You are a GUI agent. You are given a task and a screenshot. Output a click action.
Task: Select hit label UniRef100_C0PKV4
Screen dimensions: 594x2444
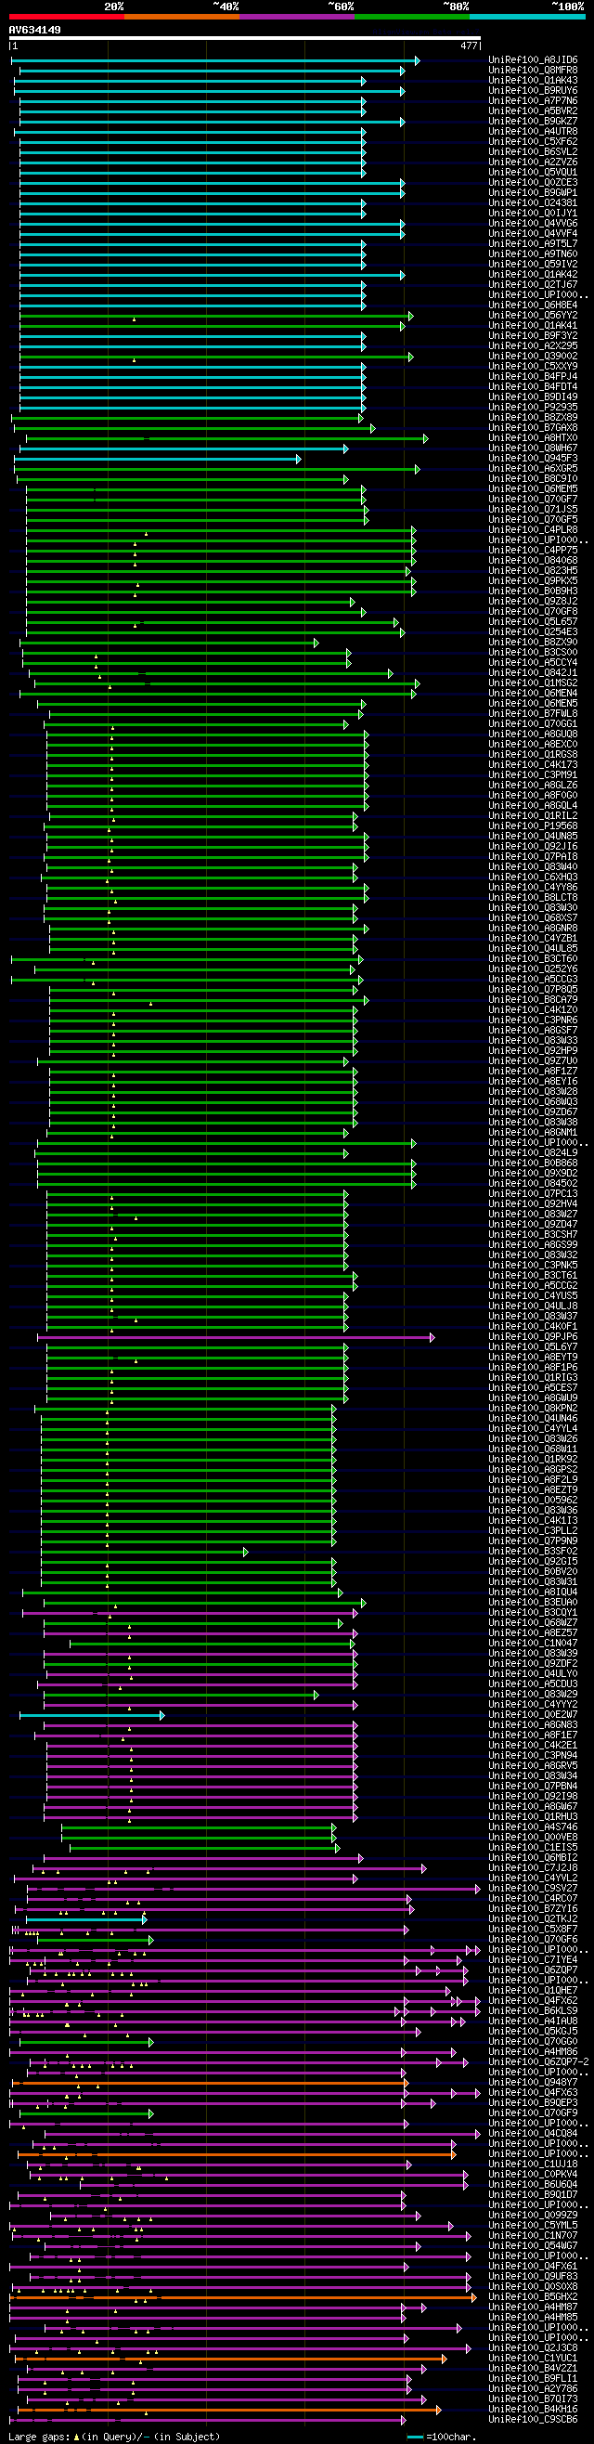pyautogui.click(x=533, y=2175)
